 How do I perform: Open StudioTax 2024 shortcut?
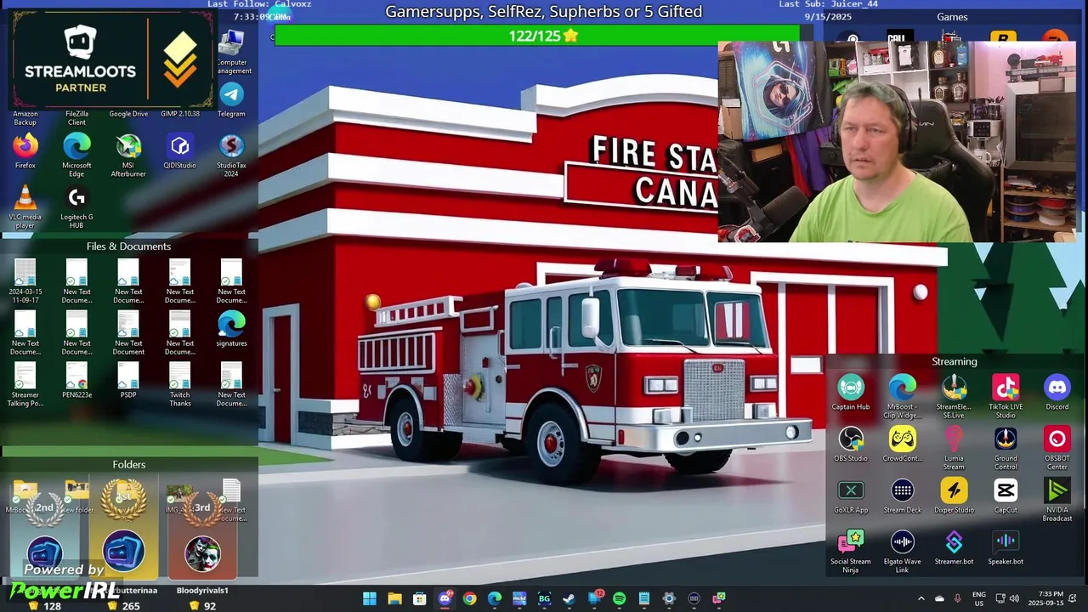[x=231, y=155]
